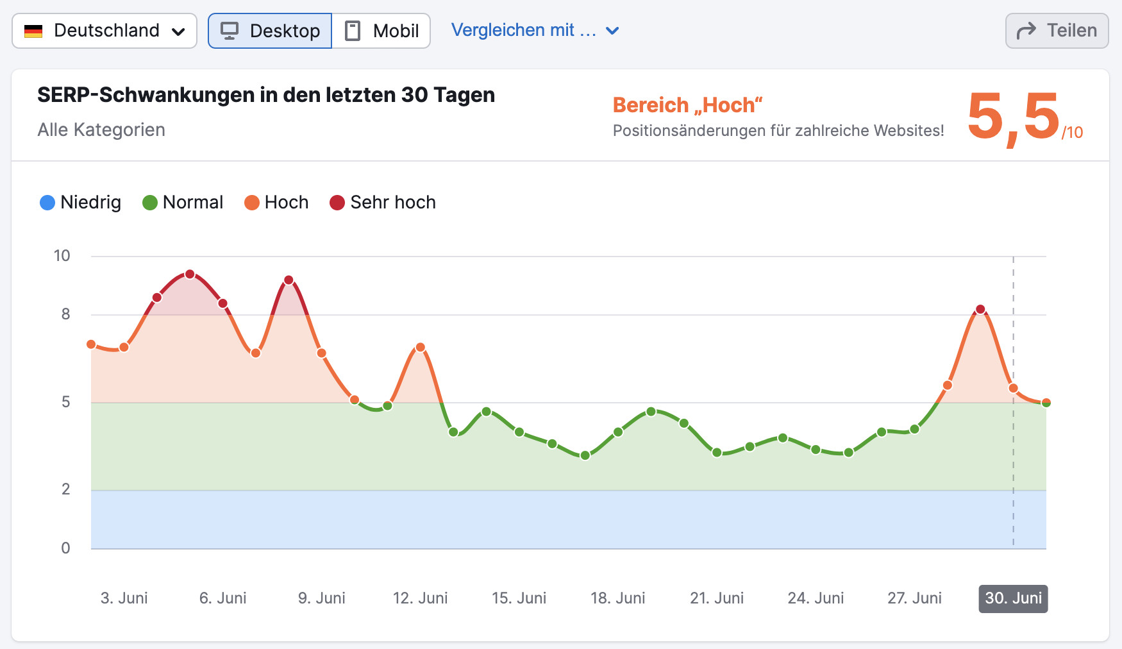Screen dimensions: 1122x649
Task: Click the blue Niedrig legend dot
Action: pos(47,203)
